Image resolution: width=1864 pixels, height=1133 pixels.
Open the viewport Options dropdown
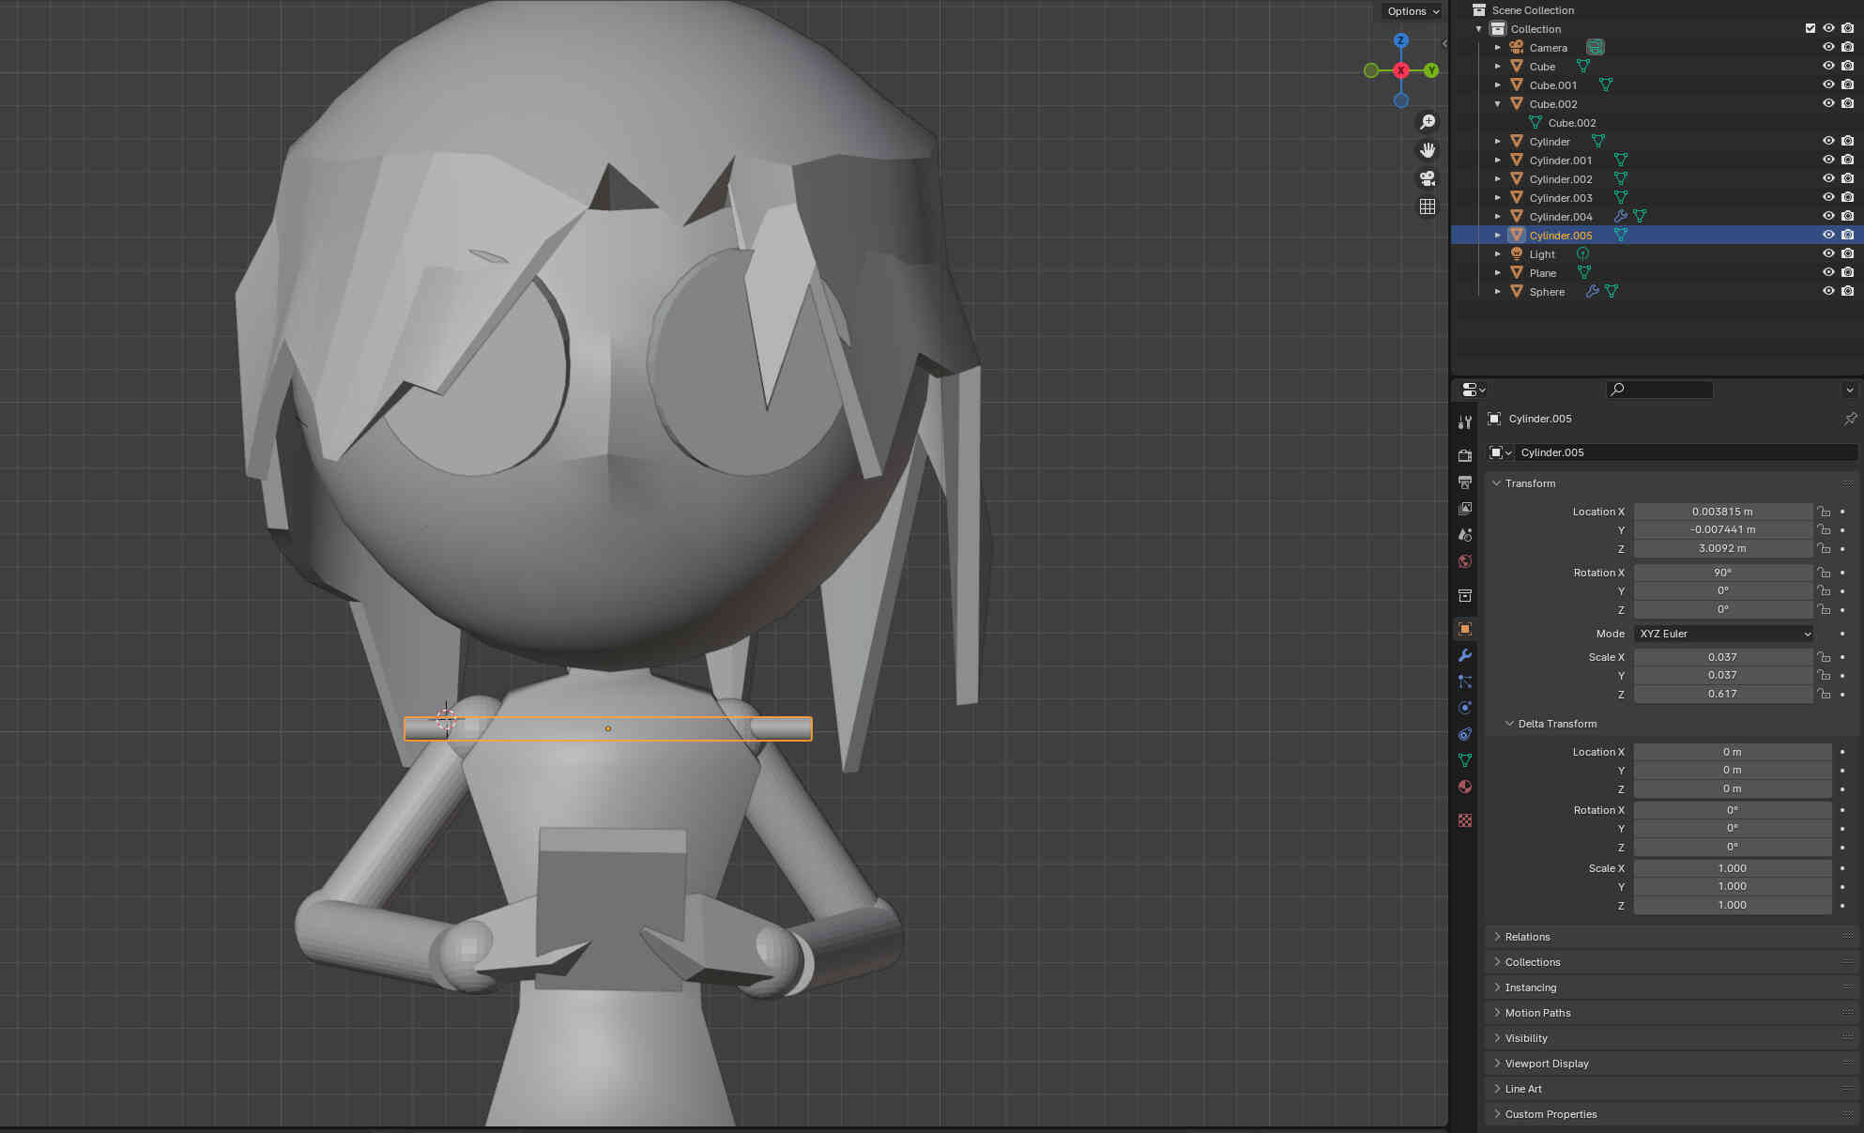[1413, 11]
